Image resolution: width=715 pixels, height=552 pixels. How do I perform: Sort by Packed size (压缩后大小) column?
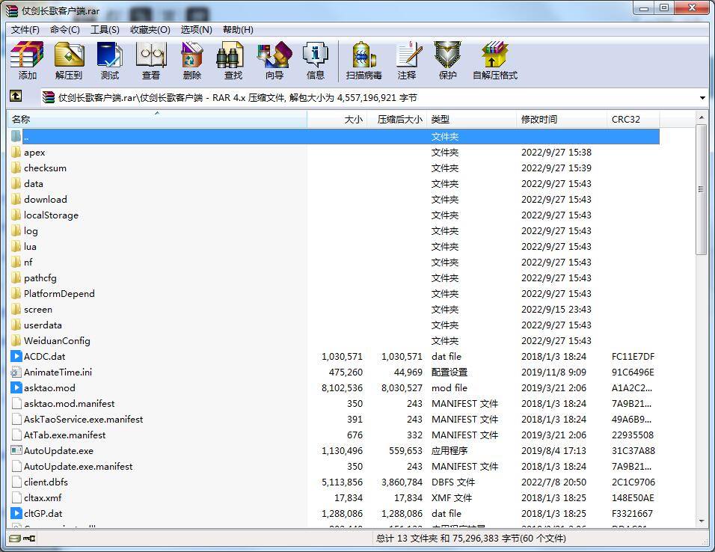[x=396, y=120]
